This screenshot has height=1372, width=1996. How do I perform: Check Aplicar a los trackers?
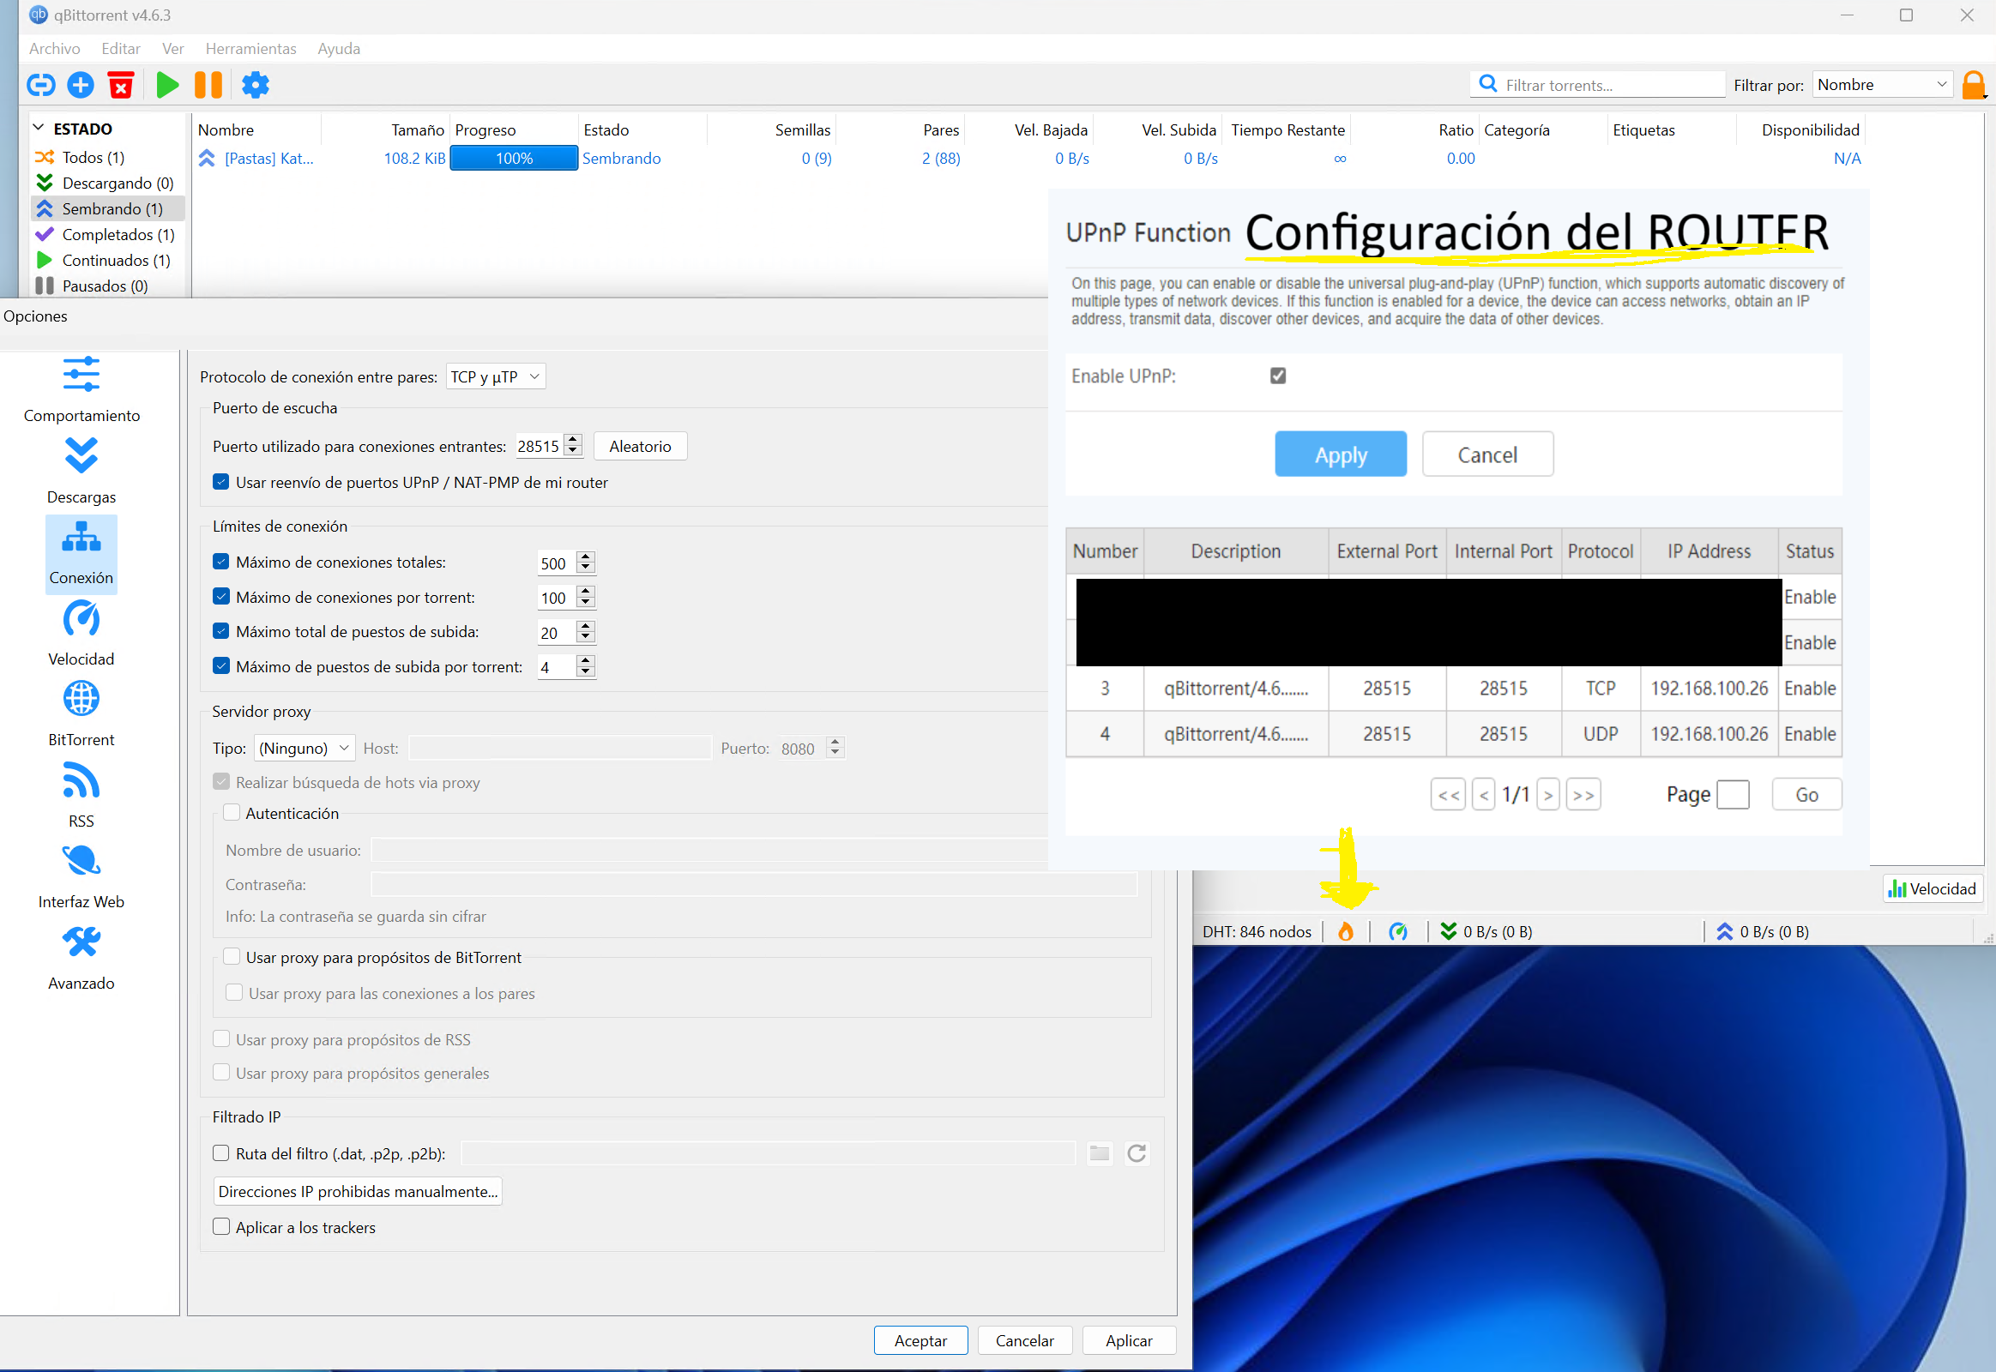coord(221,1227)
